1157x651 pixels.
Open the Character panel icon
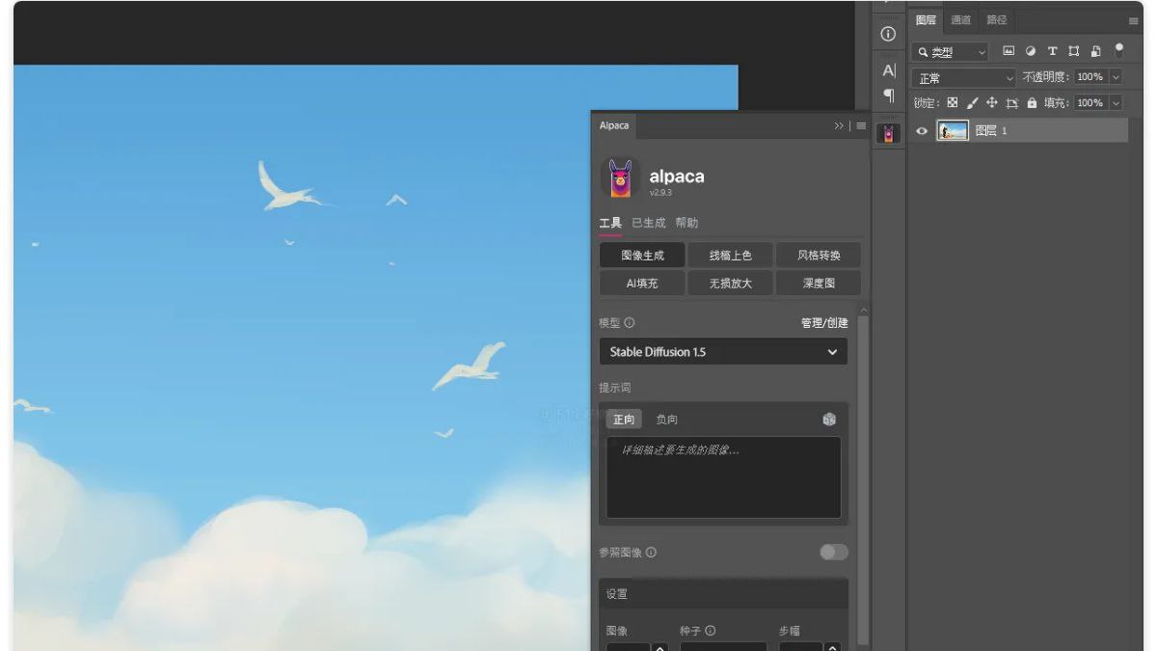pos(889,70)
